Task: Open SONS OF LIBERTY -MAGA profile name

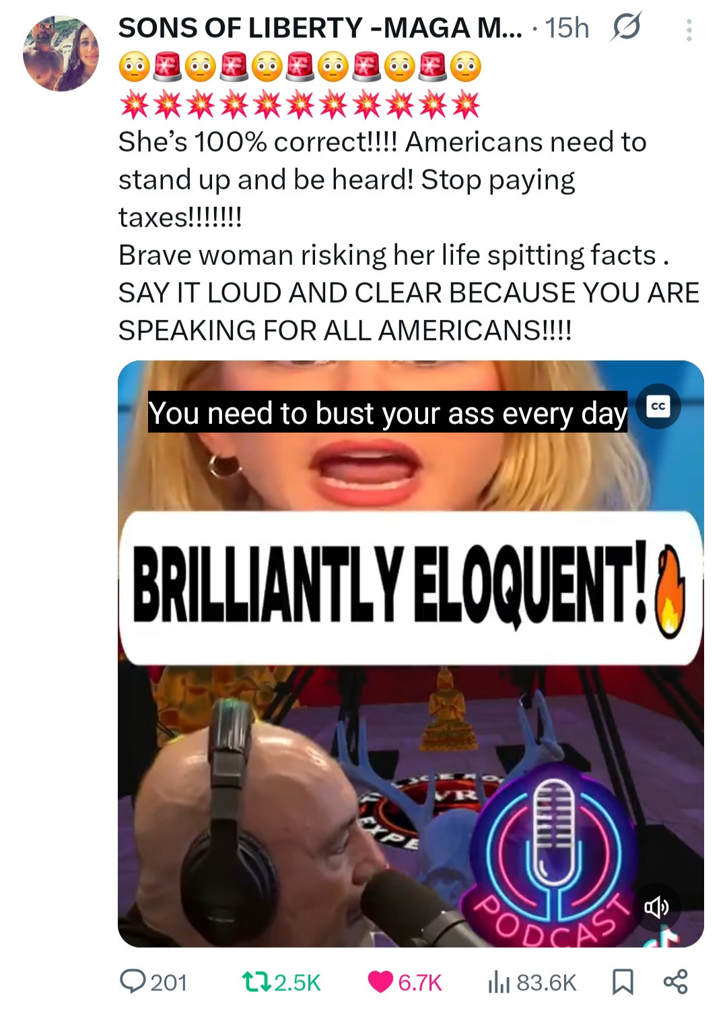Action: [x=320, y=28]
